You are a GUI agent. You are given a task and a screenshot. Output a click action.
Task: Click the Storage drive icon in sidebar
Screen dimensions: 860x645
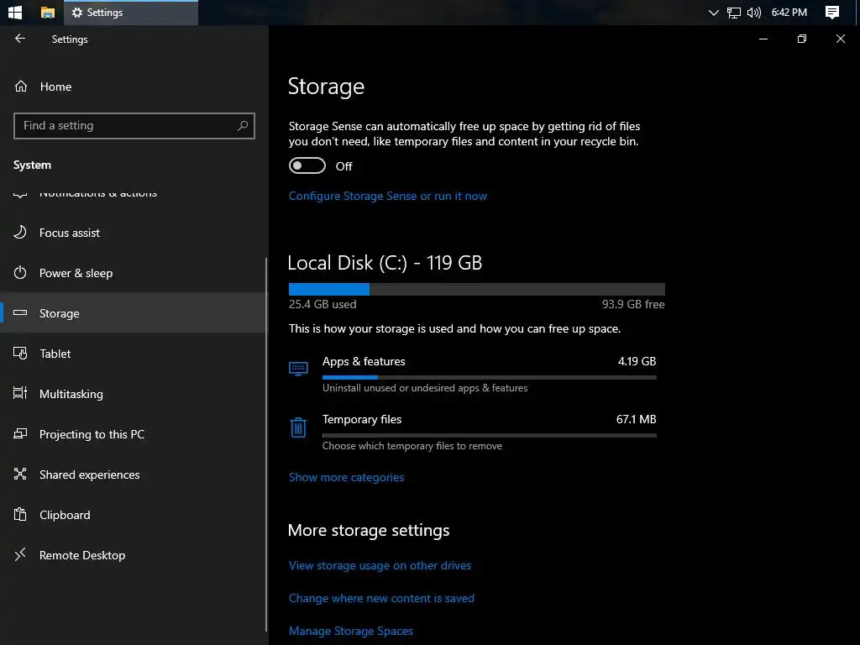[20, 312]
